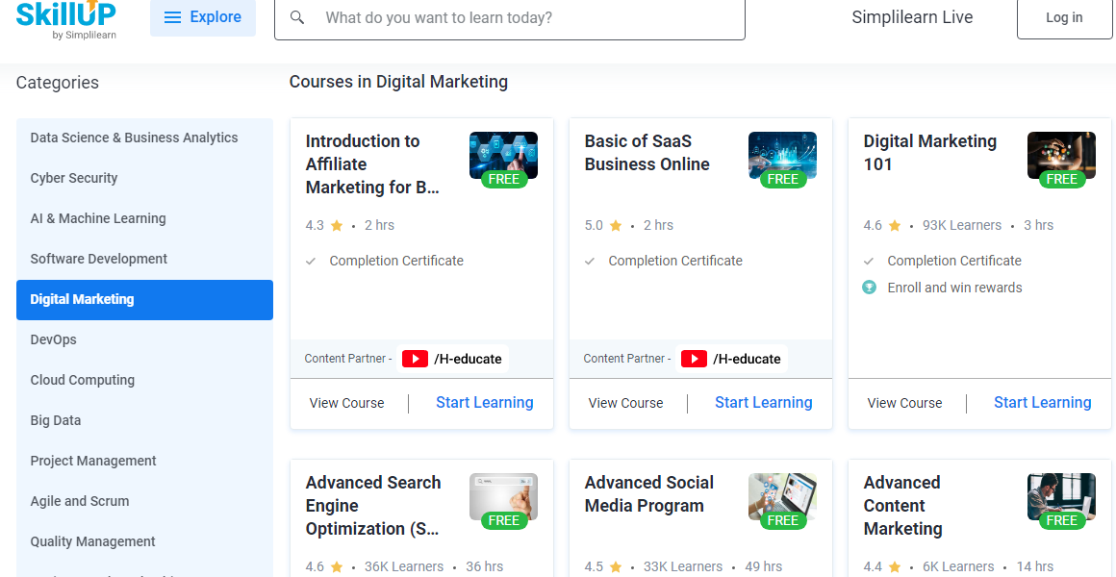Viewport: 1116px width, 577px height.
Task: Click the search magnifier icon
Action: [297, 18]
